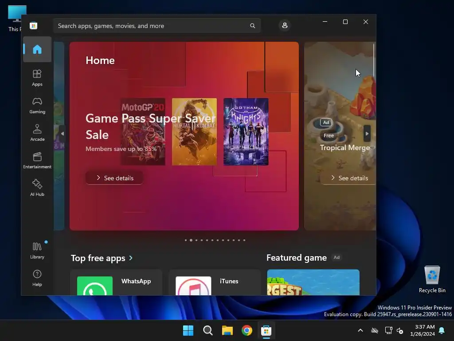Open the clock showing 3:37 AM
Screen dimensions: 454x341
coord(423,330)
